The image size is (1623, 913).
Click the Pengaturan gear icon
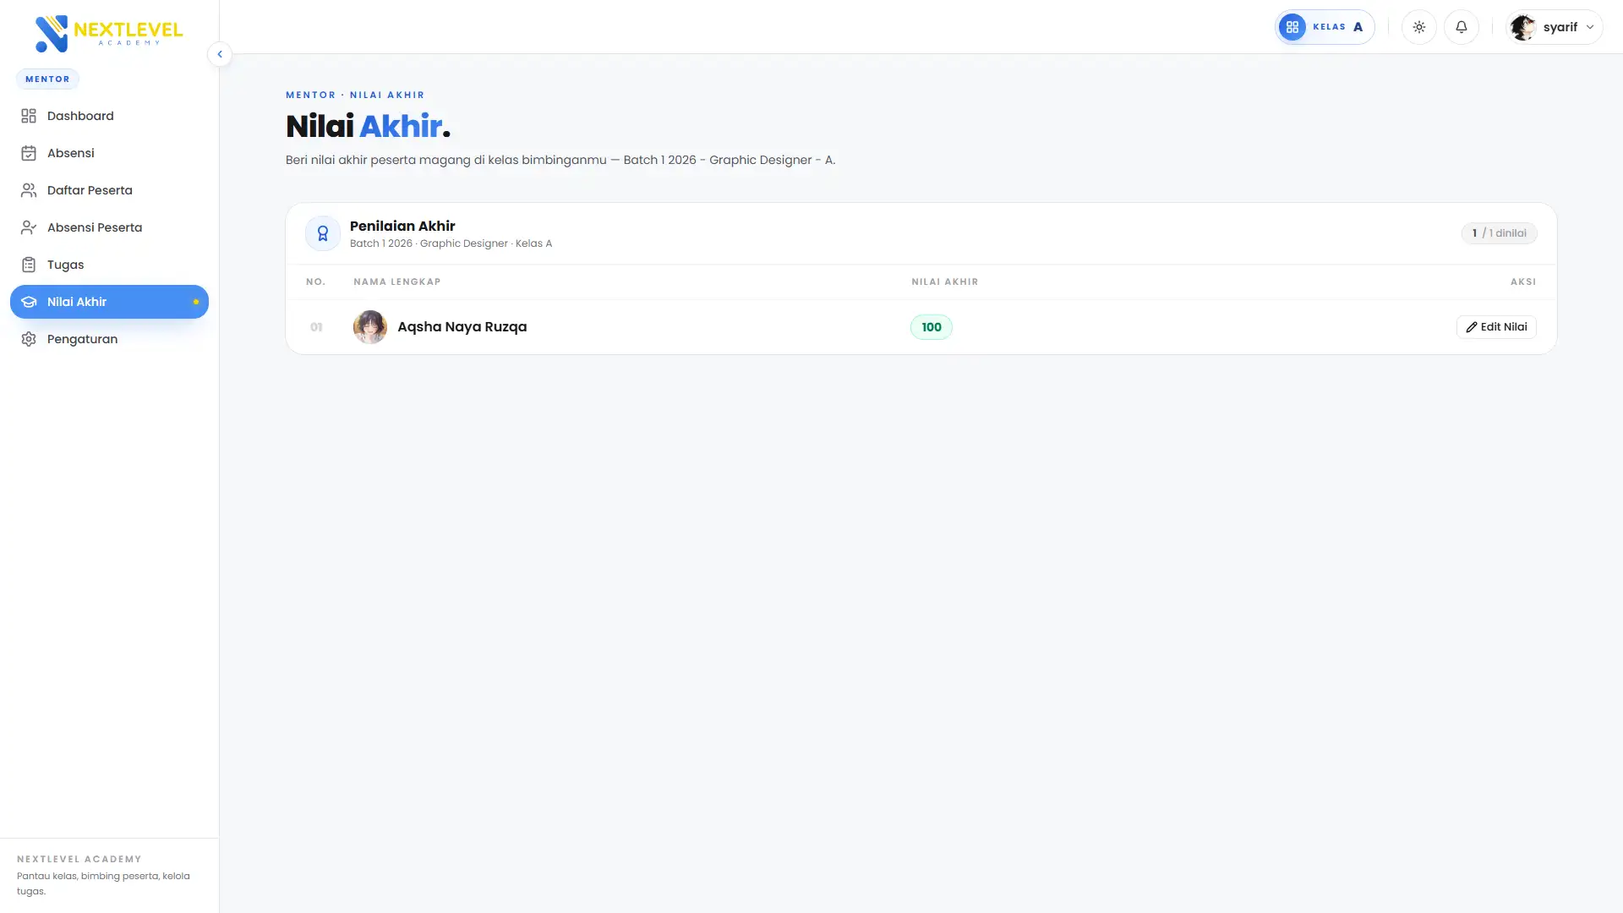[29, 339]
